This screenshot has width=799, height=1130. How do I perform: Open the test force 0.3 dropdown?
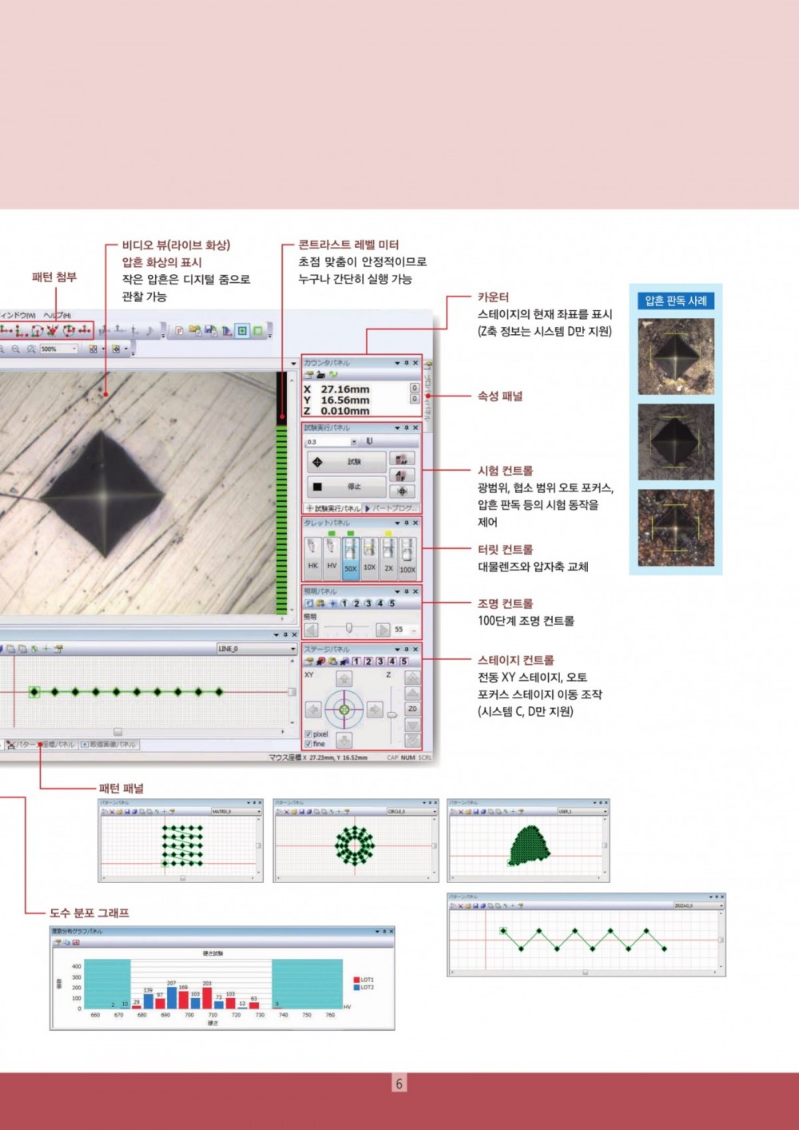pyautogui.click(x=354, y=442)
